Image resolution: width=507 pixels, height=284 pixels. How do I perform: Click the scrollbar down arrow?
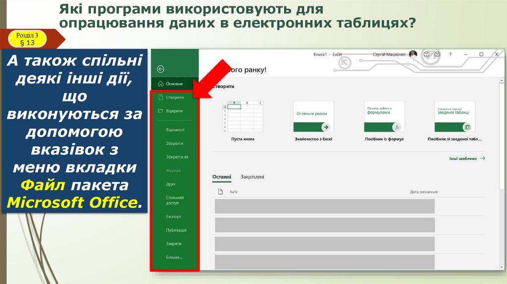point(502,267)
